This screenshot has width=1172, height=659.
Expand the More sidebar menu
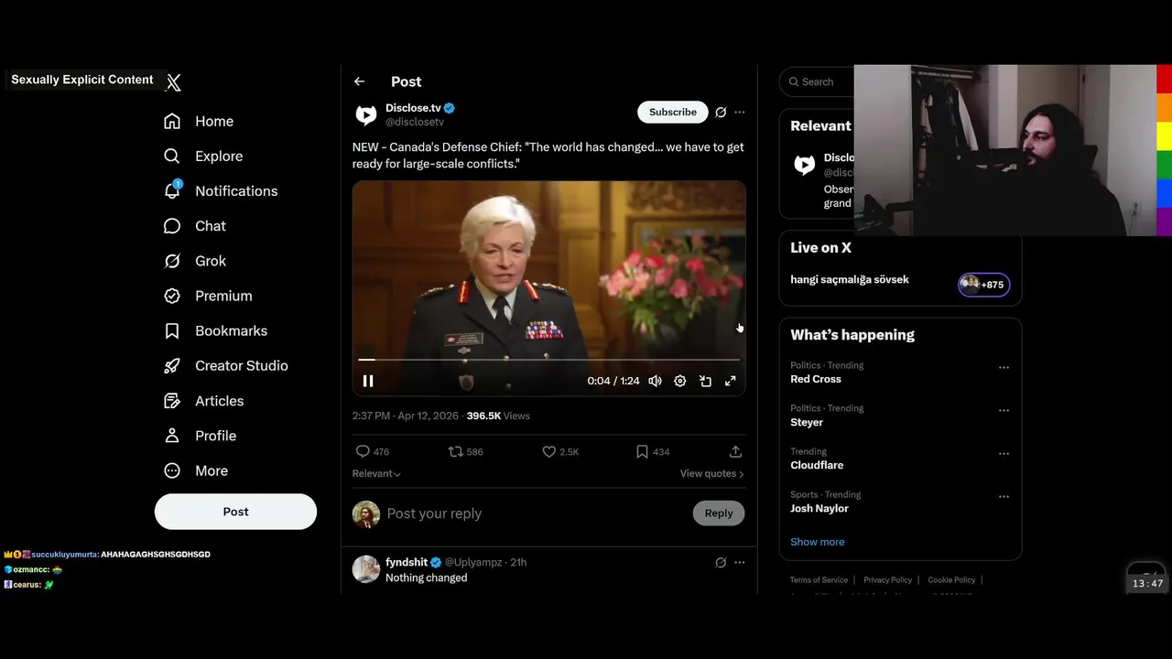point(196,470)
